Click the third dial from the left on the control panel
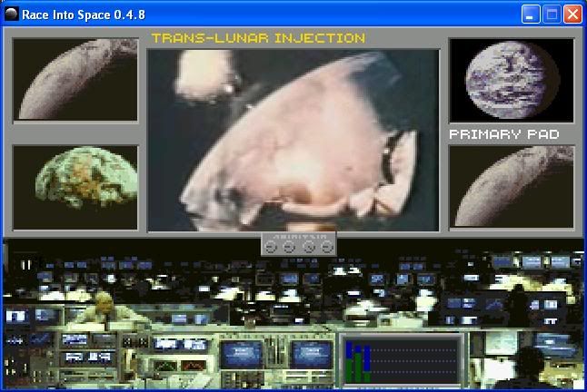 click(308, 247)
